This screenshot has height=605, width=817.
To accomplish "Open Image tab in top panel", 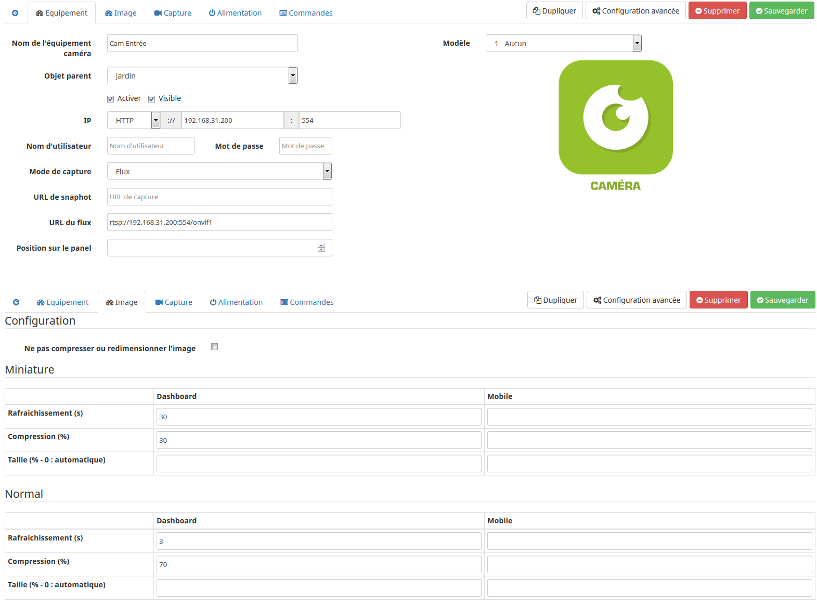I will [121, 13].
